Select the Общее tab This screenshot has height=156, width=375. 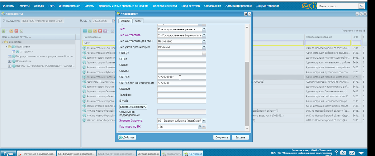pyautogui.click(x=125, y=21)
